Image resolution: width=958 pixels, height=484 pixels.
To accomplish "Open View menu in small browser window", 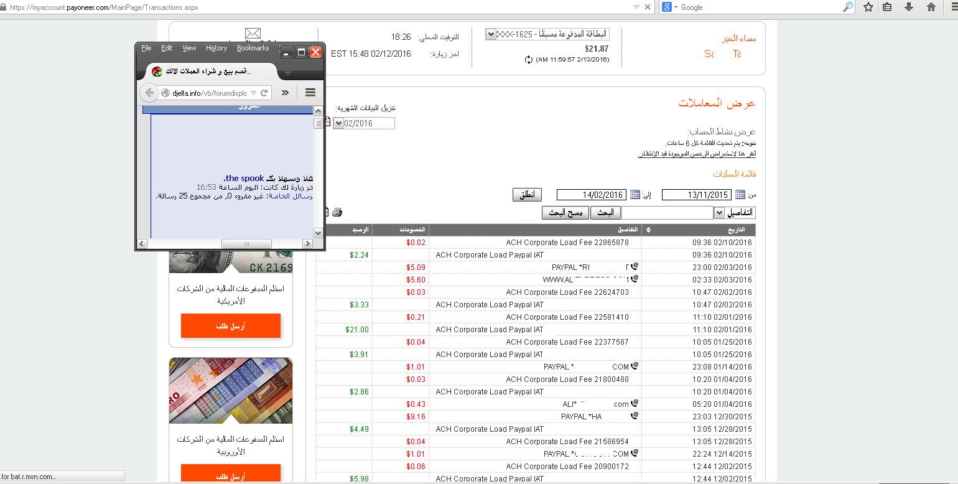I will pyautogui.click(x=189, y=48).
